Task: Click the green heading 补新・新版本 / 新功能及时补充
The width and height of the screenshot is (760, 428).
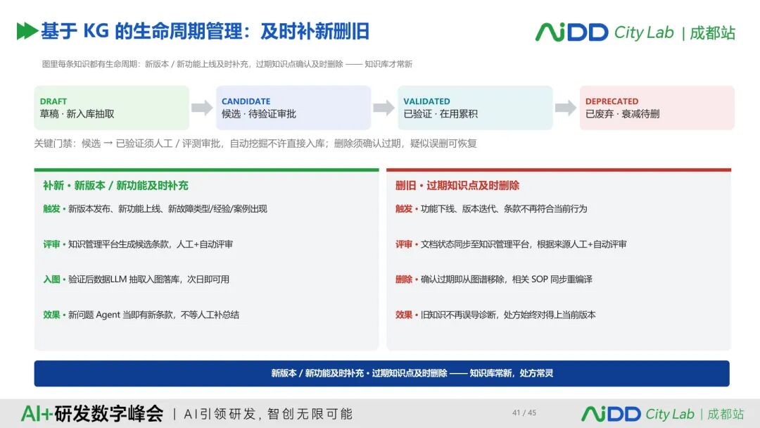Action: [x=115, y=186]
